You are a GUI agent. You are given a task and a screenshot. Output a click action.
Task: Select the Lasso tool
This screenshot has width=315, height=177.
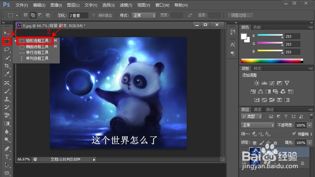coord(7,49)
